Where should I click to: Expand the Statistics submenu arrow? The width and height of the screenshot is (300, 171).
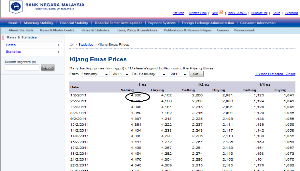click(59, 52)
